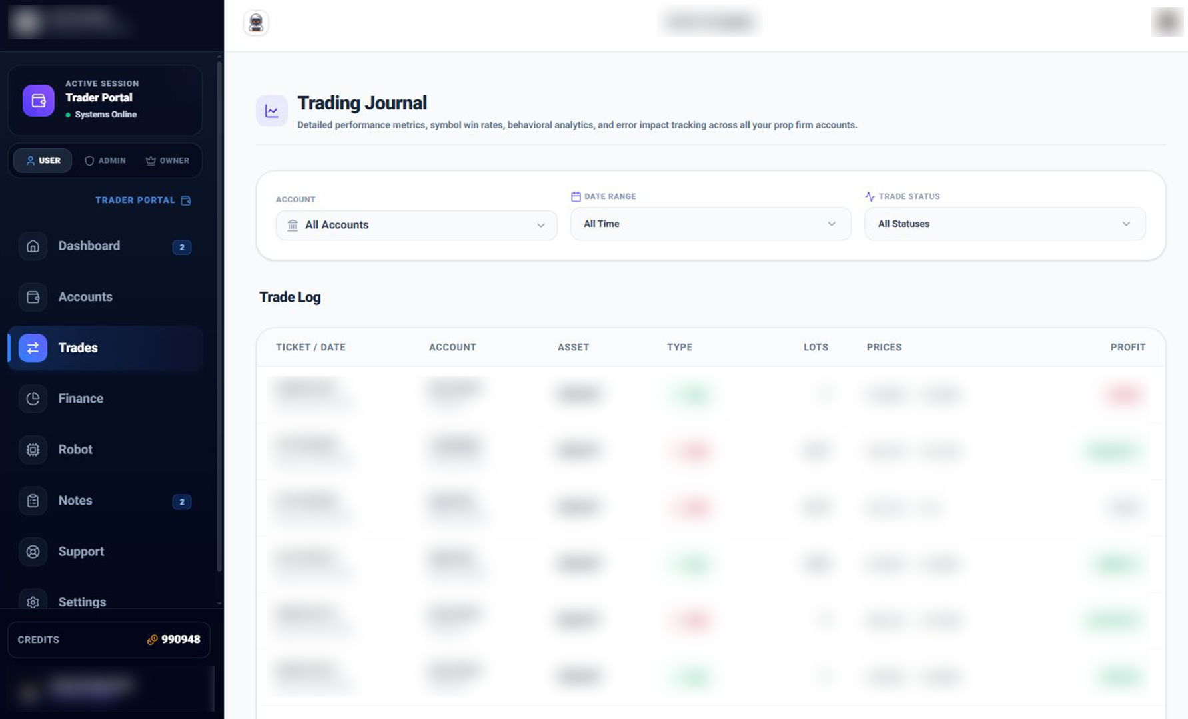Switch role to ADMIN

105,160
